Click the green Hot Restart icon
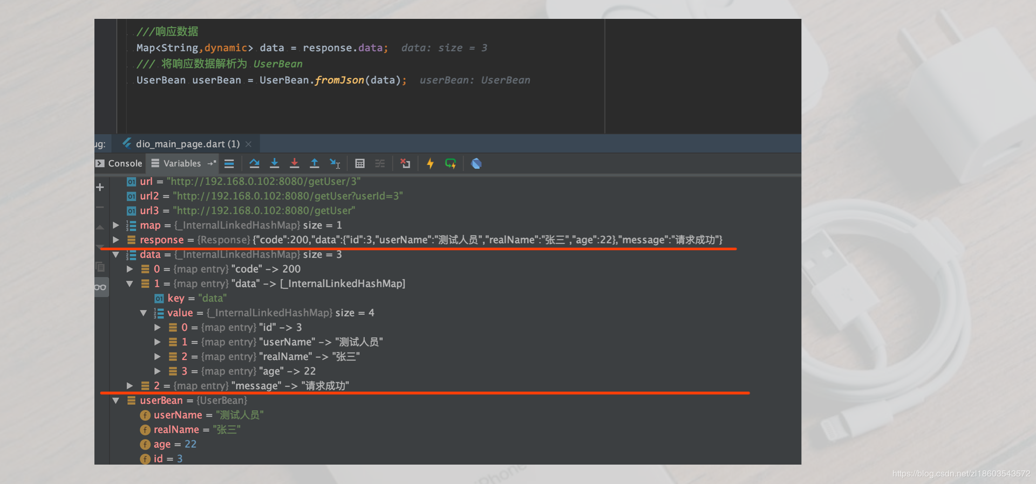Viewport: 1036px width, 484px height. point(451,163)
